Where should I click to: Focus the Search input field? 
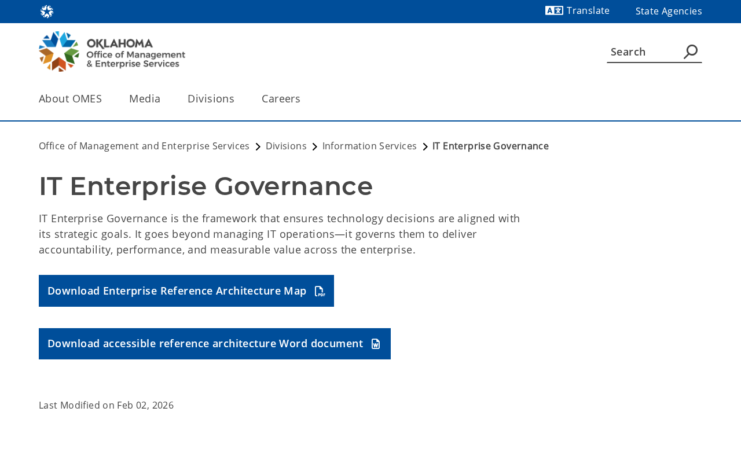643,52
